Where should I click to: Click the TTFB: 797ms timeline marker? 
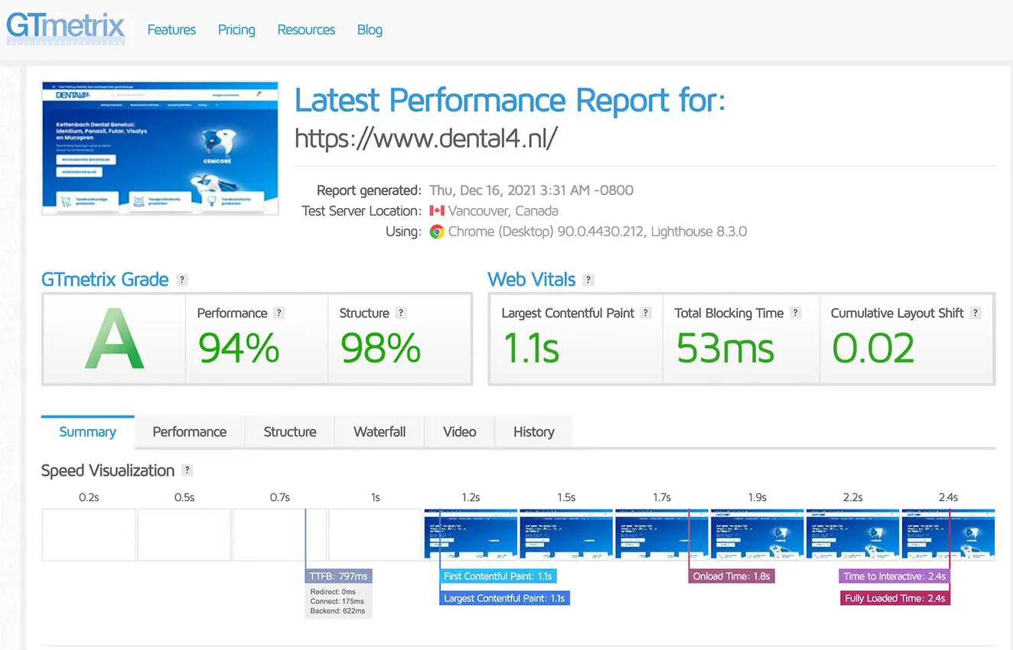point(338,576)
